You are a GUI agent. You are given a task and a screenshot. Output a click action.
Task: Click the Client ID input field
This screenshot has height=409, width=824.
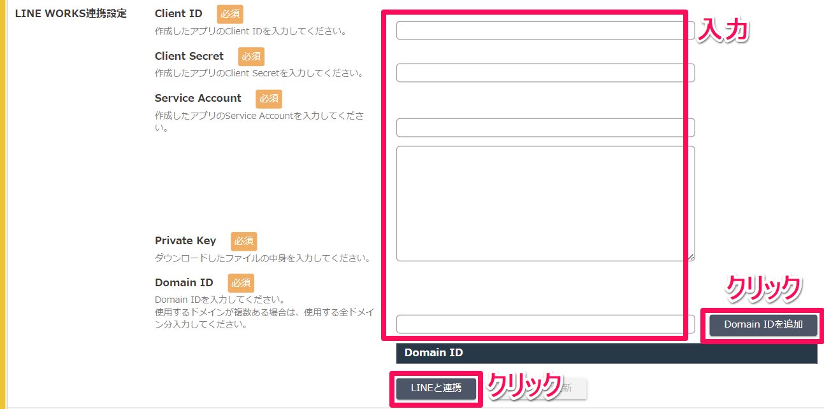546,31
